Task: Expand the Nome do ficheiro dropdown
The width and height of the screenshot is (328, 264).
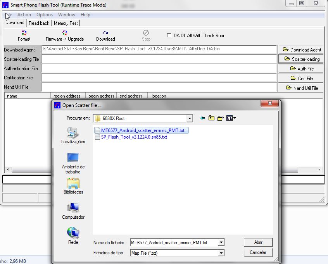Action: click(221, 242)
